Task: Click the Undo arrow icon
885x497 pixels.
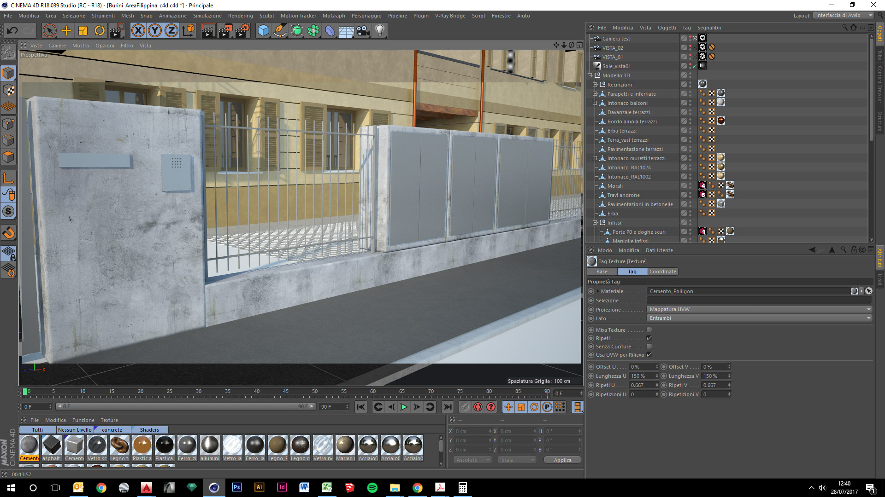Action: [12, 31]
